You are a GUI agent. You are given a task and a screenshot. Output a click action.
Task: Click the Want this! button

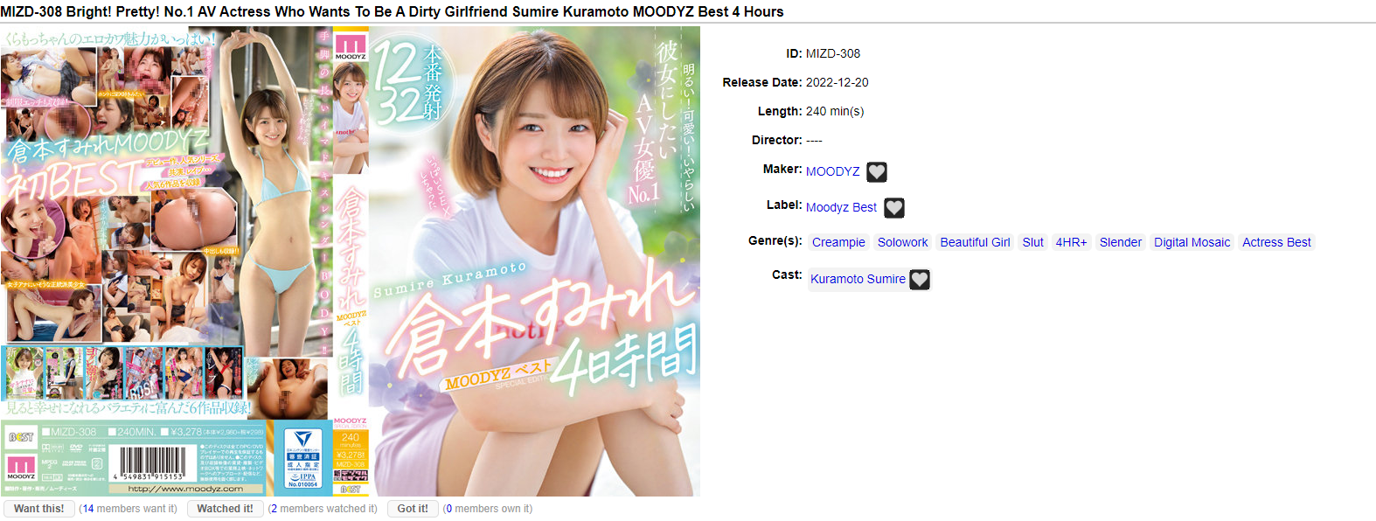point(39,509)
